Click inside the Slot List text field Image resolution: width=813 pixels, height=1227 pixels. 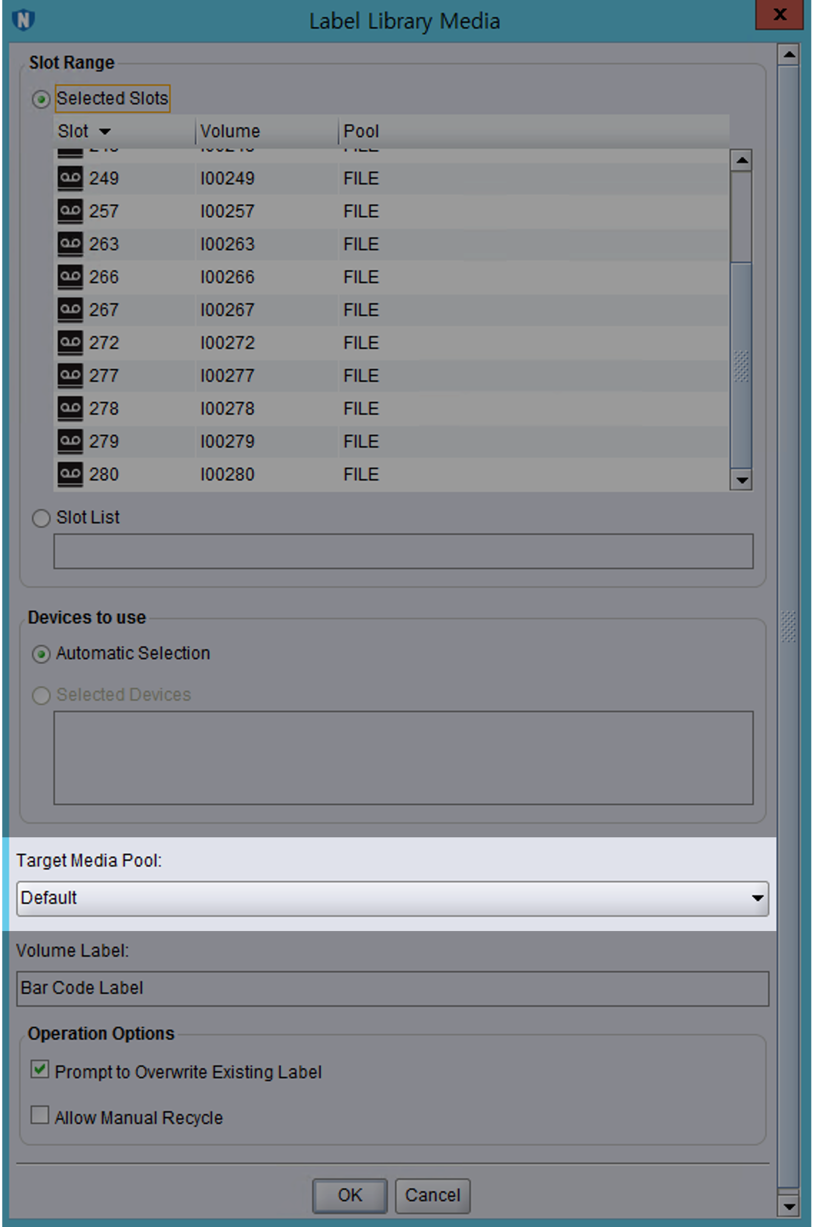[403, 552]
